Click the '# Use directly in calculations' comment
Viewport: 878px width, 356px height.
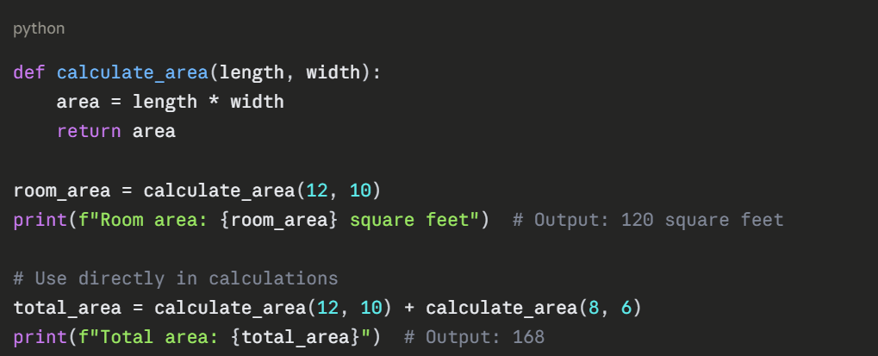pos(176,279)
